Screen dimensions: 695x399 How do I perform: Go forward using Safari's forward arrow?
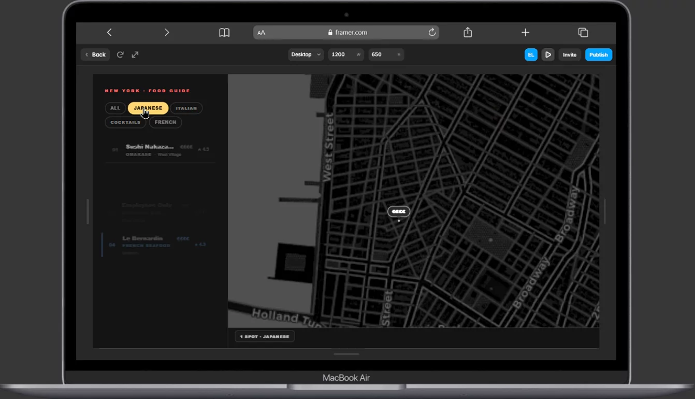coord(167,32)
